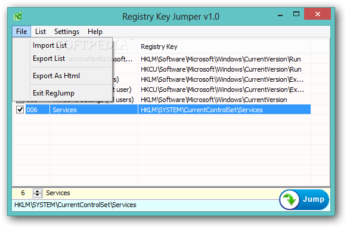
Task: Uncheck the 006 Services row checkbox
Action: [x=20, y=110]
